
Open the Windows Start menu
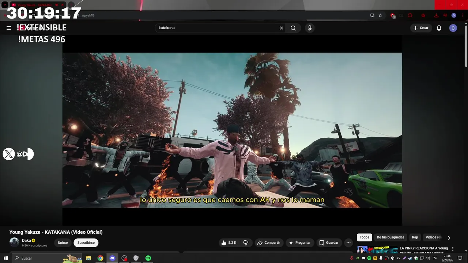(x=6, y=258)
